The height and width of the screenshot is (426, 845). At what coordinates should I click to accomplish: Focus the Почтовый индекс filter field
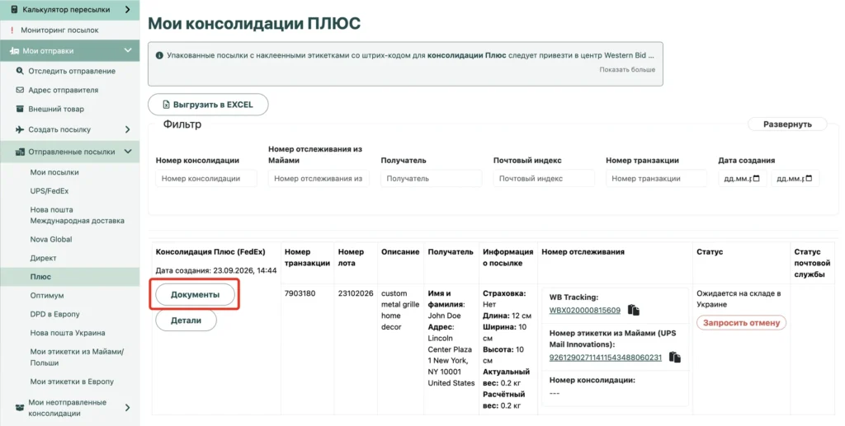coord(544,179)
